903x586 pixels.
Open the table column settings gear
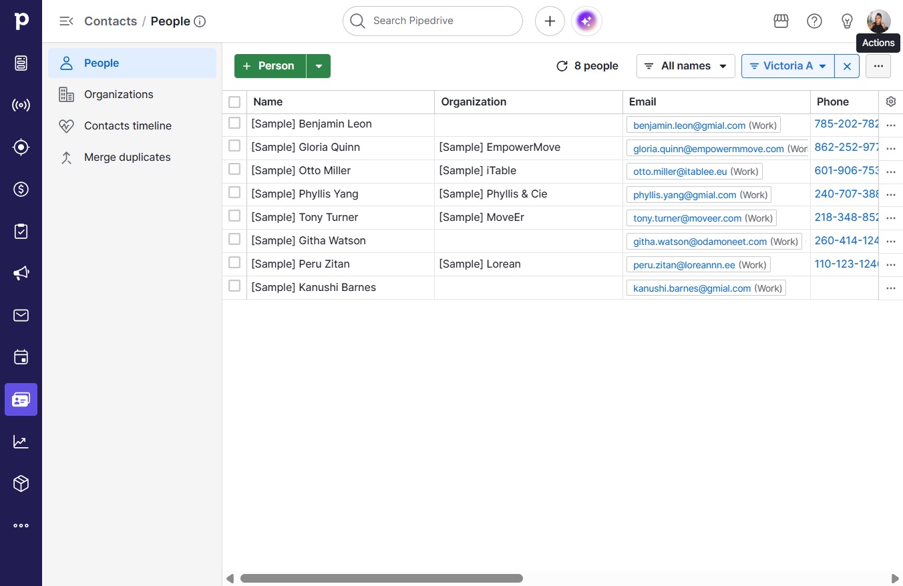pos(891,101)
